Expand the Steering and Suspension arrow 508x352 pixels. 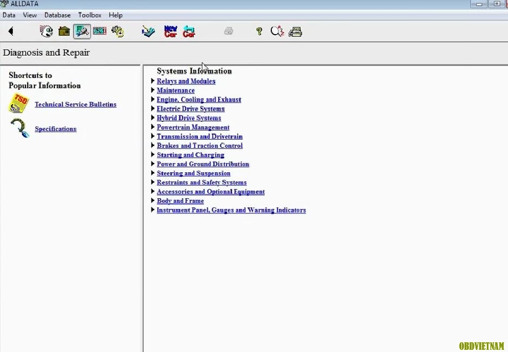point(153,173)
